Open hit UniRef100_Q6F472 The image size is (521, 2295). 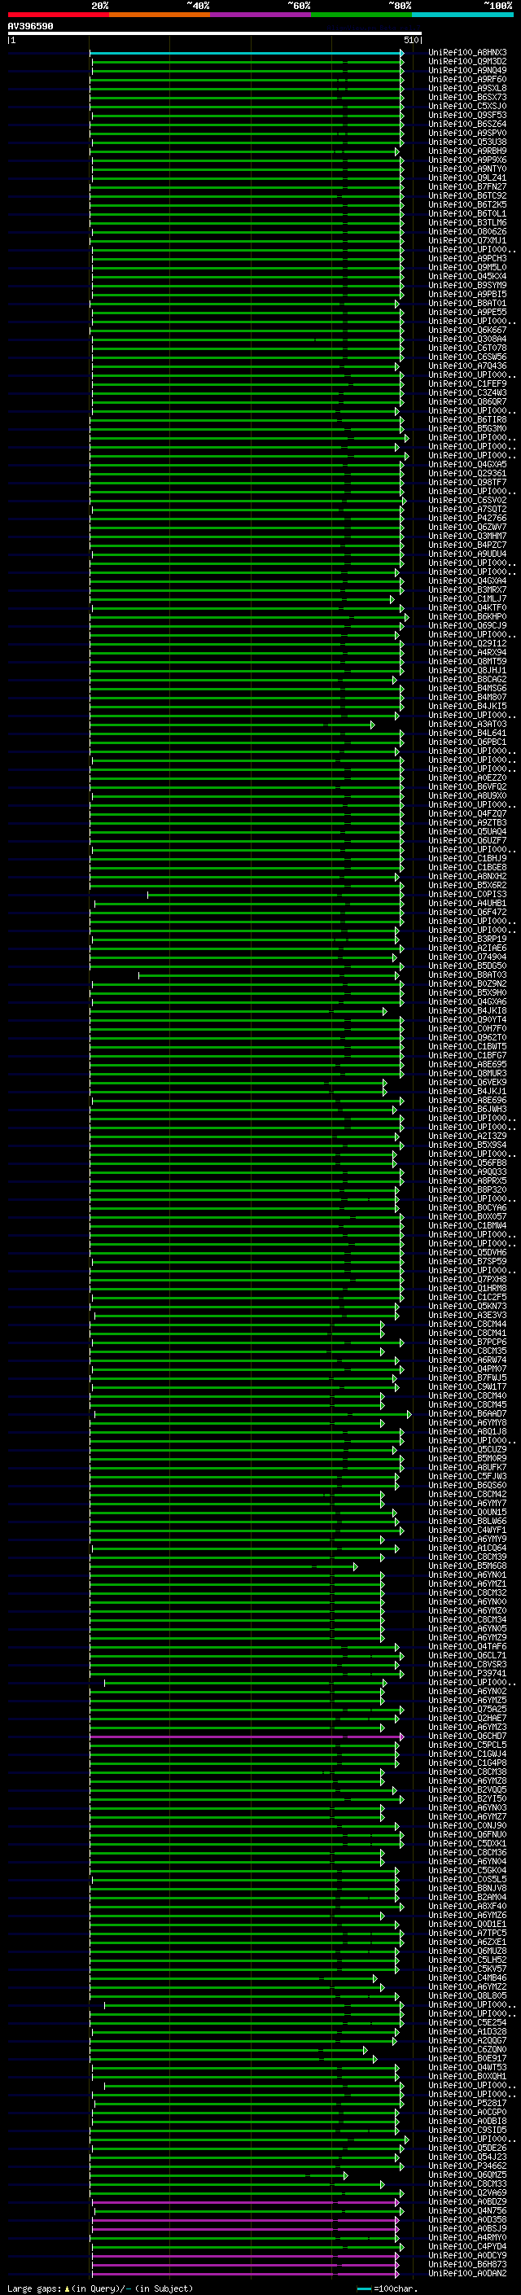(467, 913)
